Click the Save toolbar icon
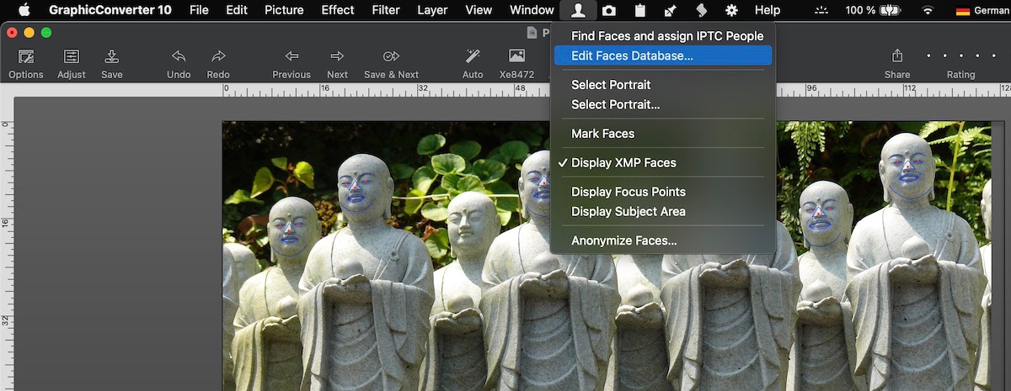Viewport: 1011px width, 391px height. click(x=111, y=57)
